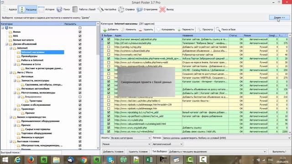Viewport: 292px width, 164px height.
Task: Click the Быстрый поиск input field
Action: tap(41, 153)
